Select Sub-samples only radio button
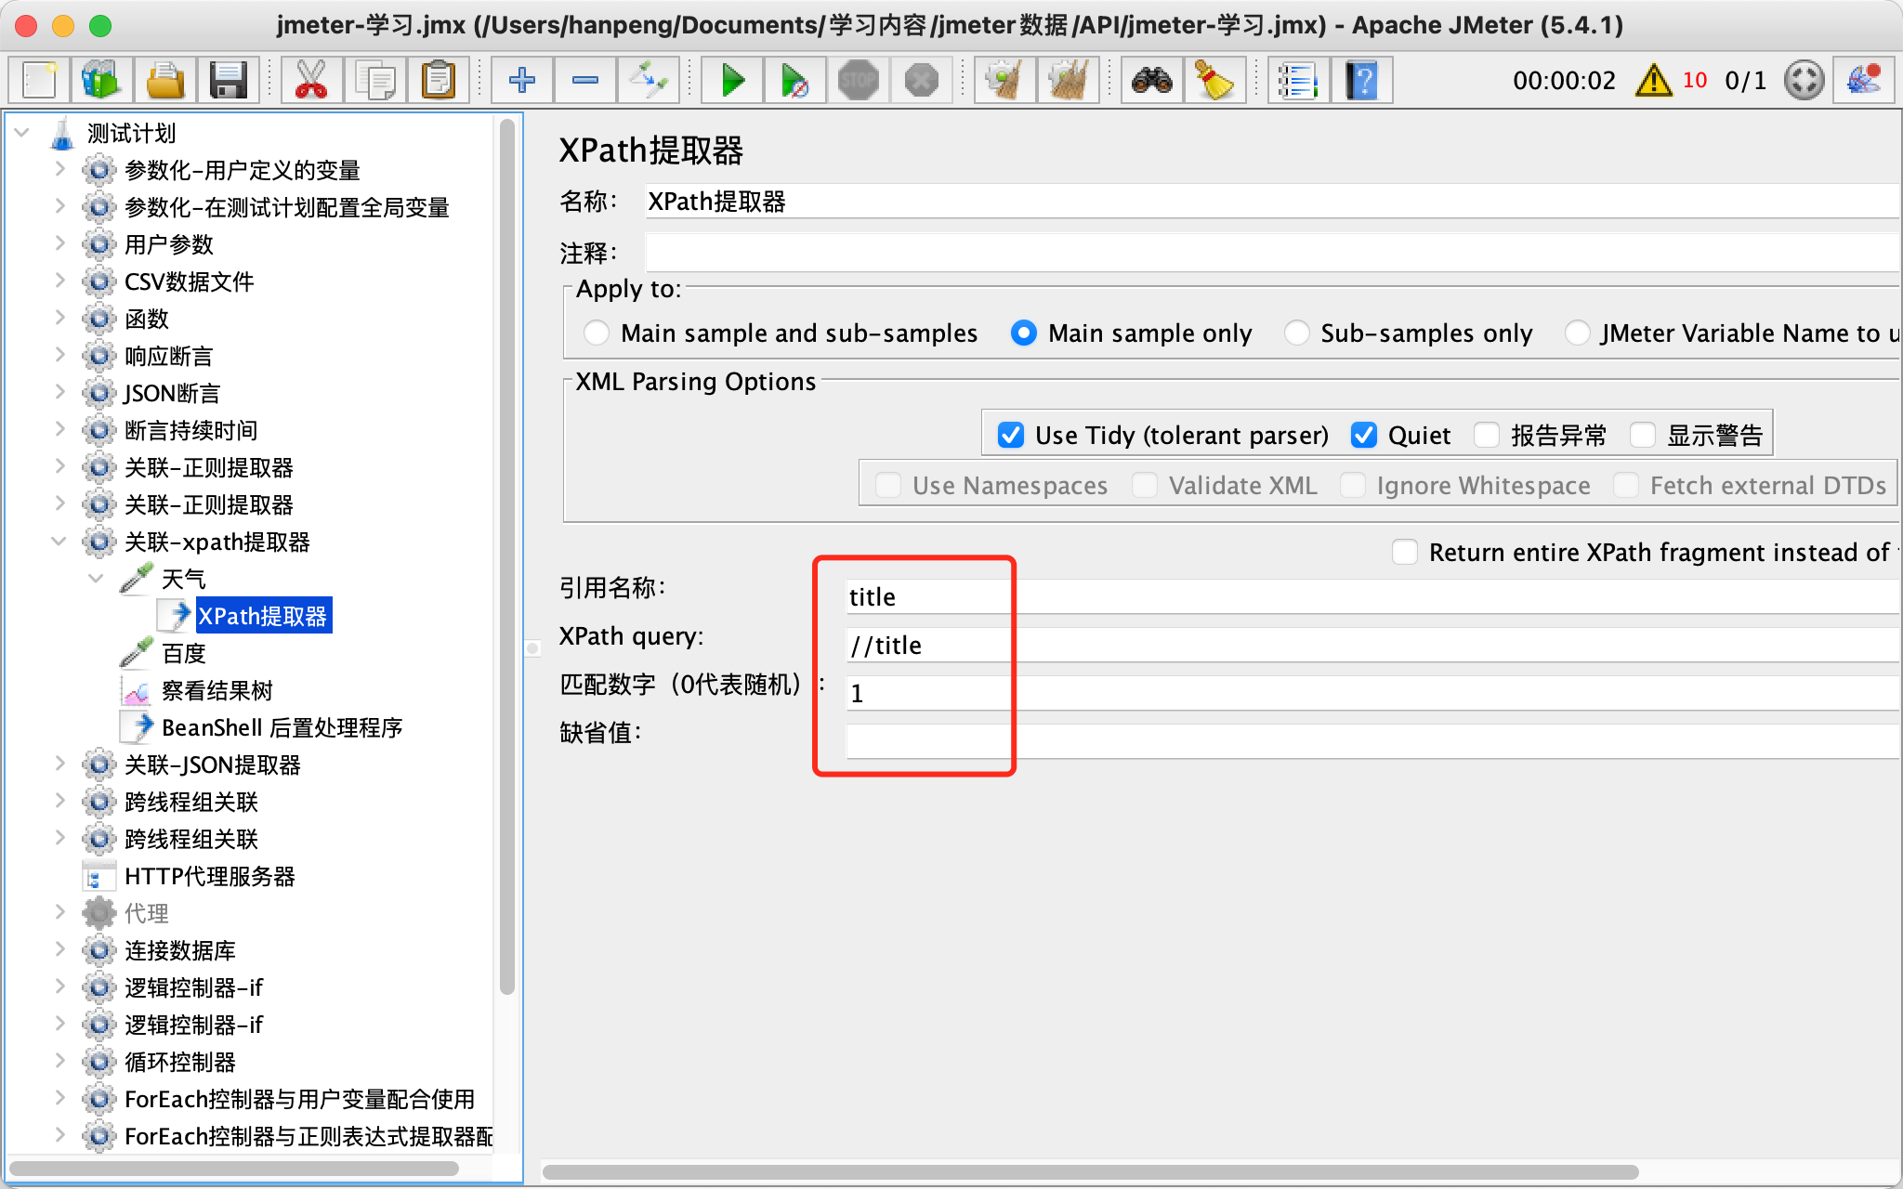 click(x=1297, y=333)
